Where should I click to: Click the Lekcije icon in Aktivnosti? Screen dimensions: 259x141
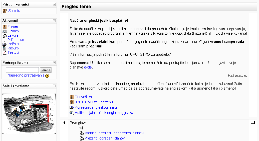click(x=5, y=35)
